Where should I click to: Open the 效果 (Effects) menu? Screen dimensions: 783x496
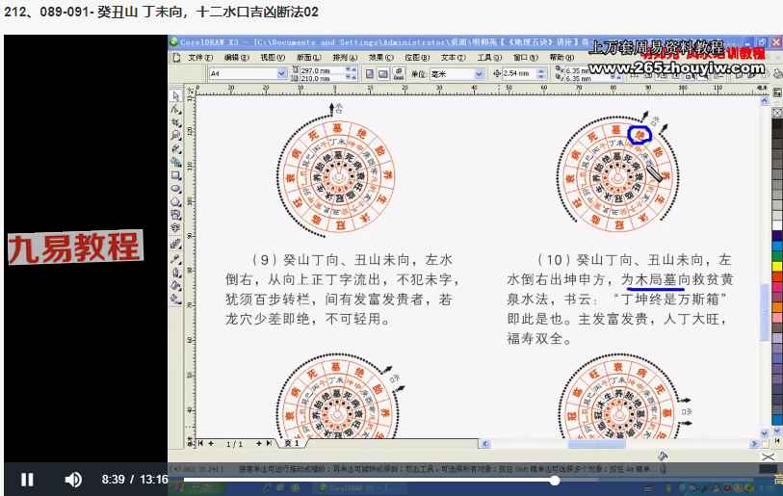pyautogui.click(x=381, y=58)
